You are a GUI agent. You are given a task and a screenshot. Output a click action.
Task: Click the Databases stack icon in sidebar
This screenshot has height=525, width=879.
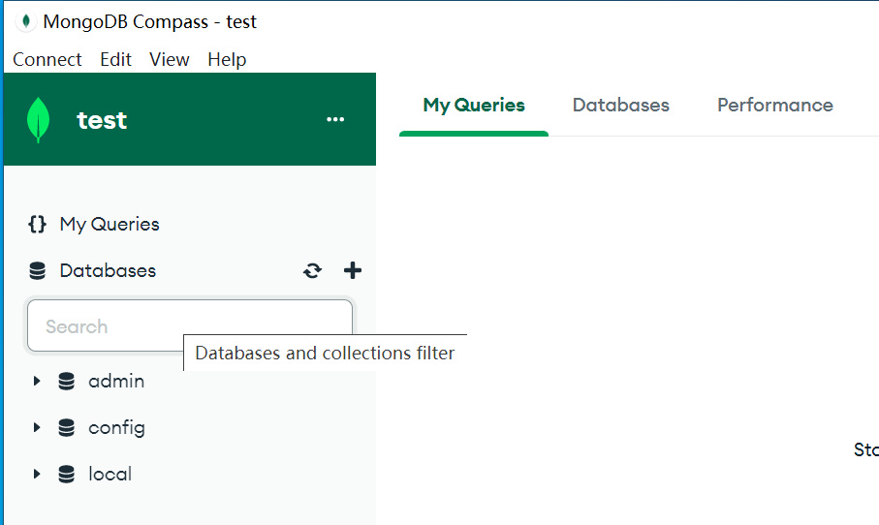tap(37, 270)
